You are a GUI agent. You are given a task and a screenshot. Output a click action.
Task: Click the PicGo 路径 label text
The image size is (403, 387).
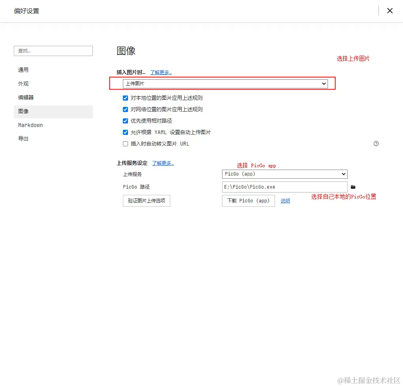click(x=136, y=187)
